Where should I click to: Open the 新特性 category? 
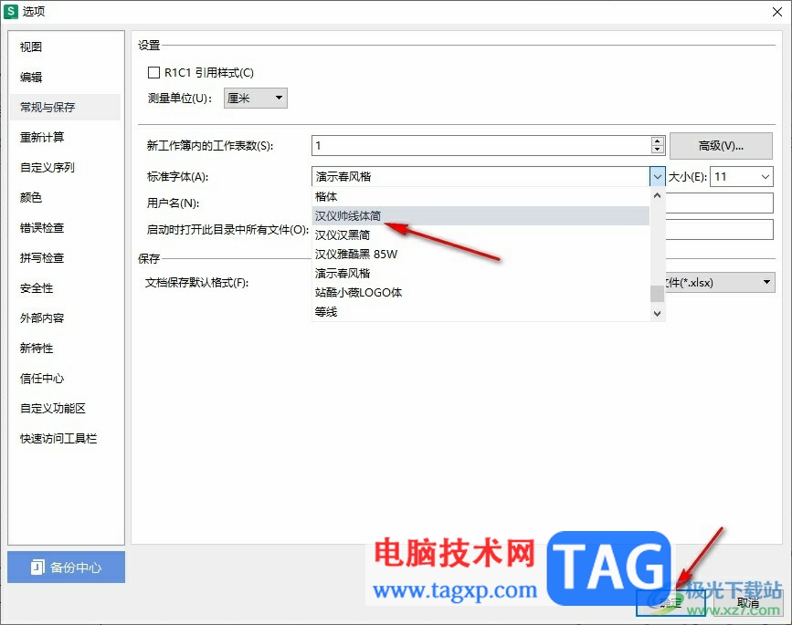[x=37, y=348]
